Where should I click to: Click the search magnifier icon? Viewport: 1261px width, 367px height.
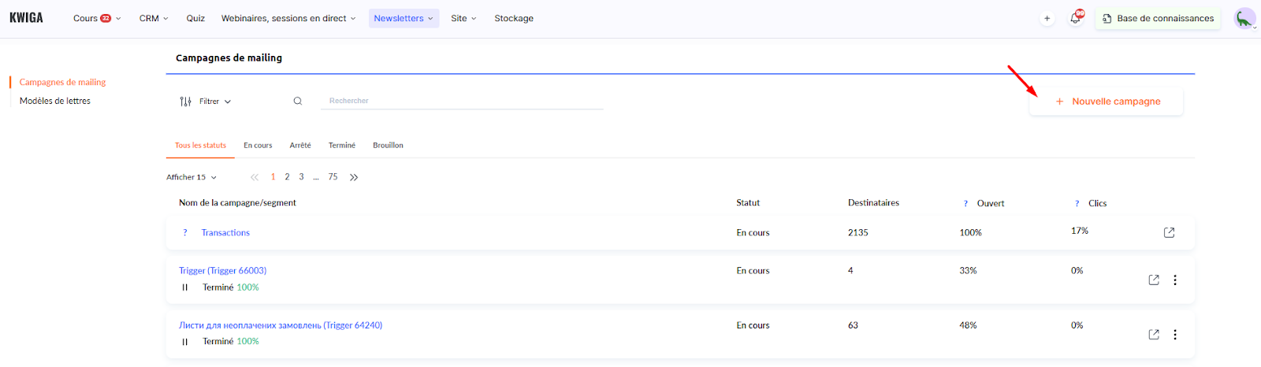298,101
